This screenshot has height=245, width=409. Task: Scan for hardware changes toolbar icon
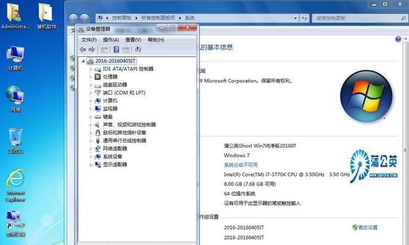138,49
